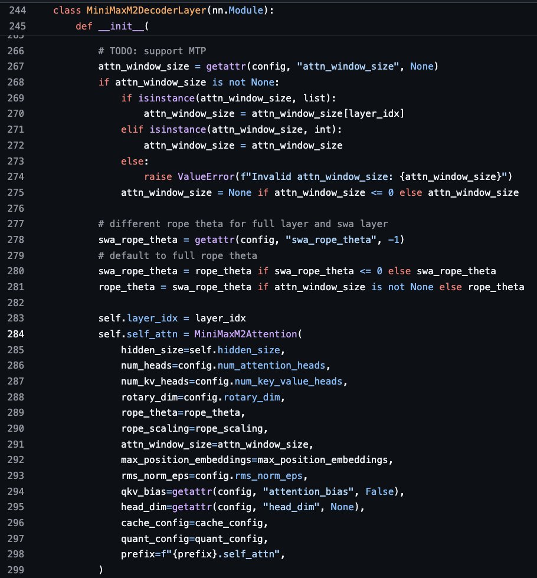
Task: Click rotary_dim attribute on config
Action: (252, 397)
